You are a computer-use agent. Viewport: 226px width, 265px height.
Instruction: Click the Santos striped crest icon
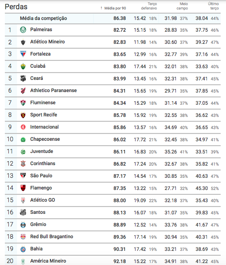pyautogui.click(x=23, y=212)
